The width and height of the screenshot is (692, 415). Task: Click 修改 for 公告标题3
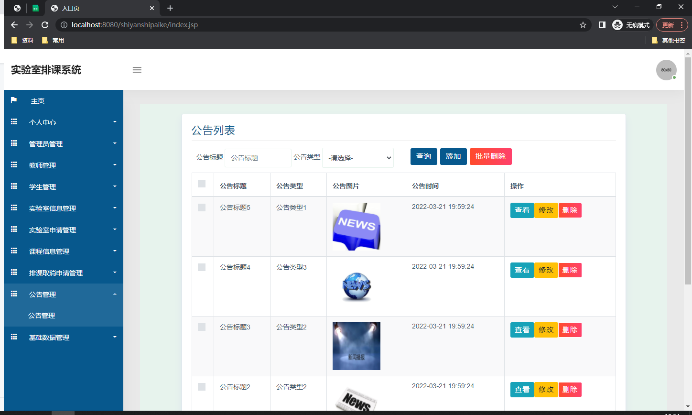(x=546, y=330)
